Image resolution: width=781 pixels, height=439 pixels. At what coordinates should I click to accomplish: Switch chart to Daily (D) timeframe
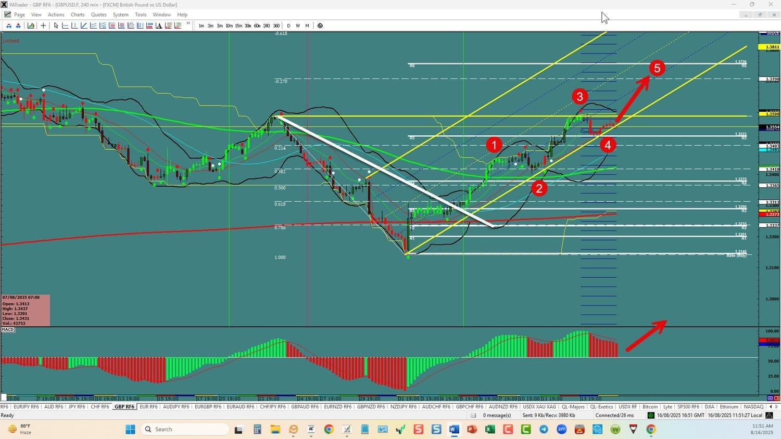(x=288, y=25)
